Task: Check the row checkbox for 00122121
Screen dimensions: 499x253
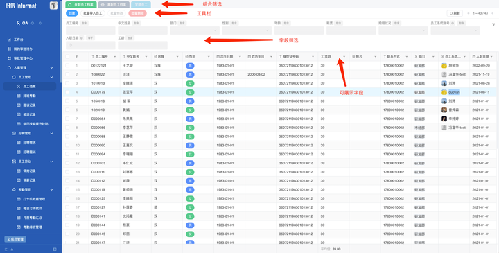Action: (x=67, y=65)
